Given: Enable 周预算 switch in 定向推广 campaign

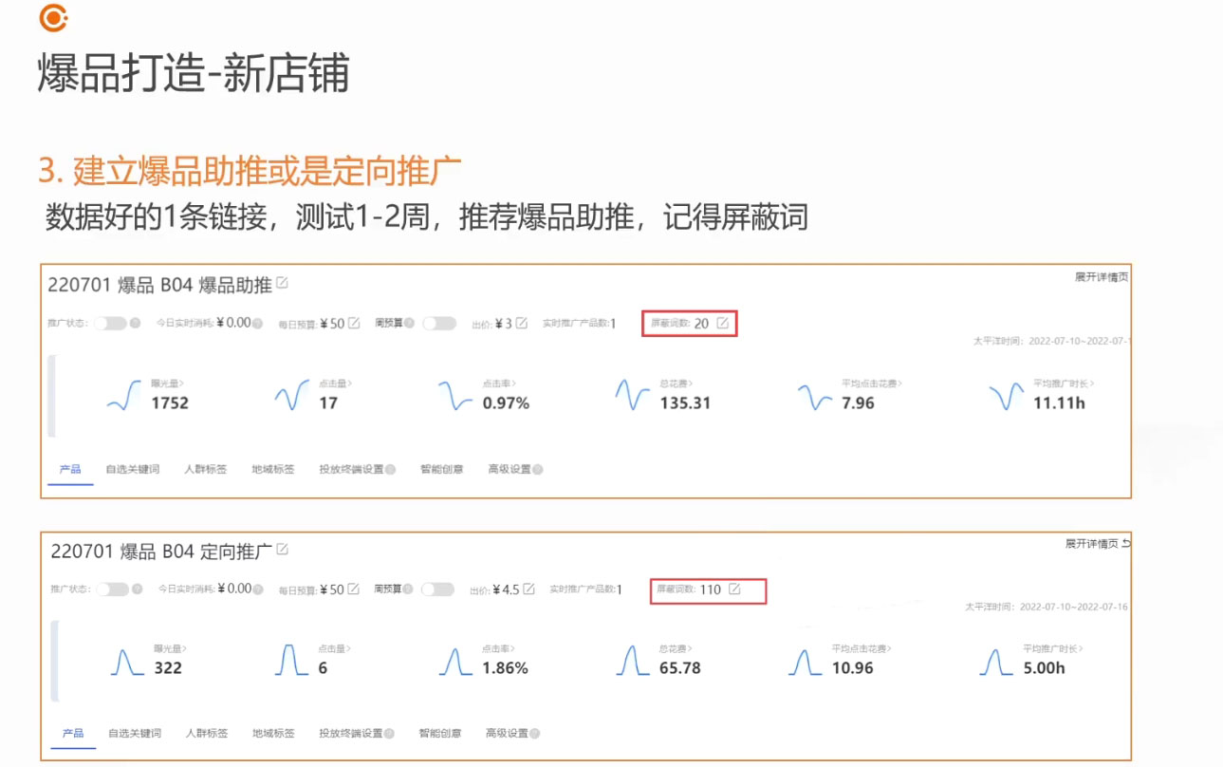Looking at the screenshot, I should (x=437, y=589).
